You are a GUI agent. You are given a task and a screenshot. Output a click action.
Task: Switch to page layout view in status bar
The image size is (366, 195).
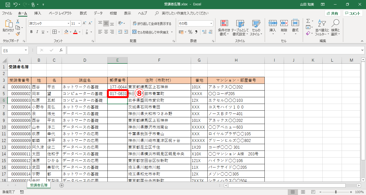point(303,192)
